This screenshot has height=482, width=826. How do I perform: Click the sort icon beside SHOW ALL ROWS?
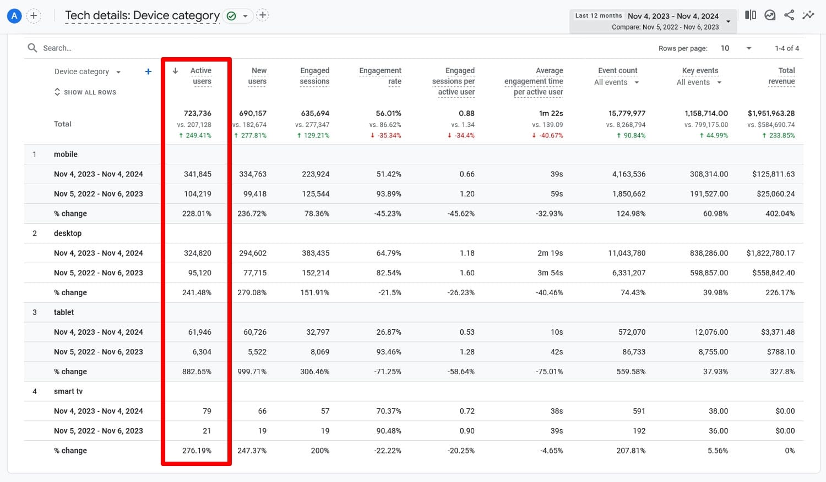pyautogui.click(x=57, y=92)
